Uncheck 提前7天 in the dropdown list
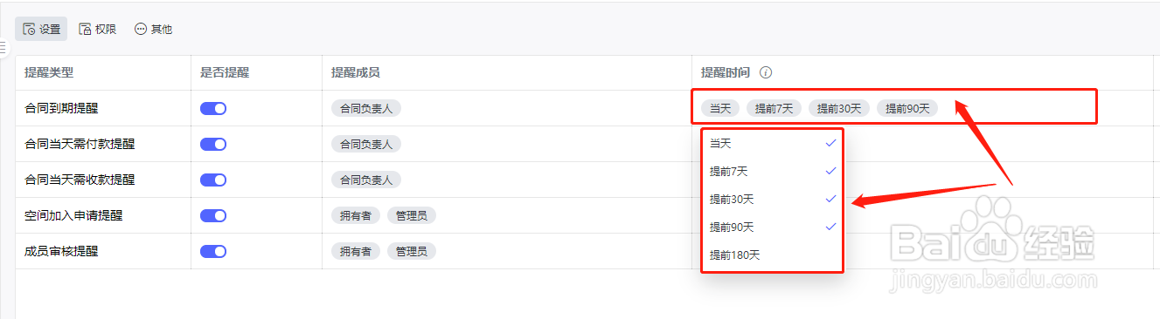The height and width of the screenshot is (319, 1160). [x=773, y=171]
